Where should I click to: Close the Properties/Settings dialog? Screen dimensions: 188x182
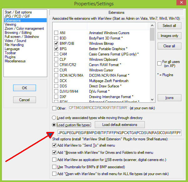tap(181, 3)
